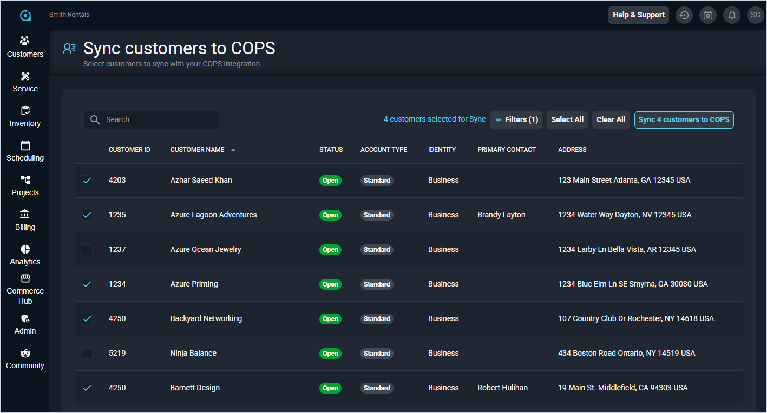Select the Ninja Balance row checkbox
Viewport: 767px width, 413px height.
point(87,354)
